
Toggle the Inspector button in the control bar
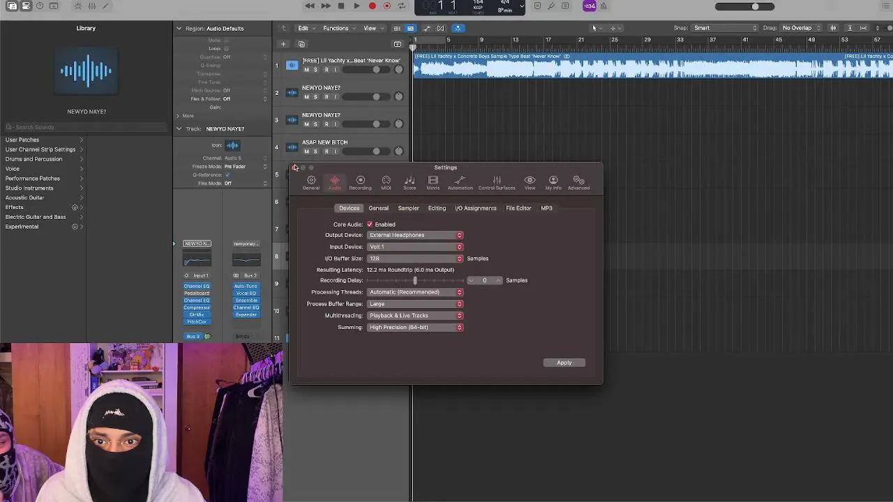click(x=26, y=6)
